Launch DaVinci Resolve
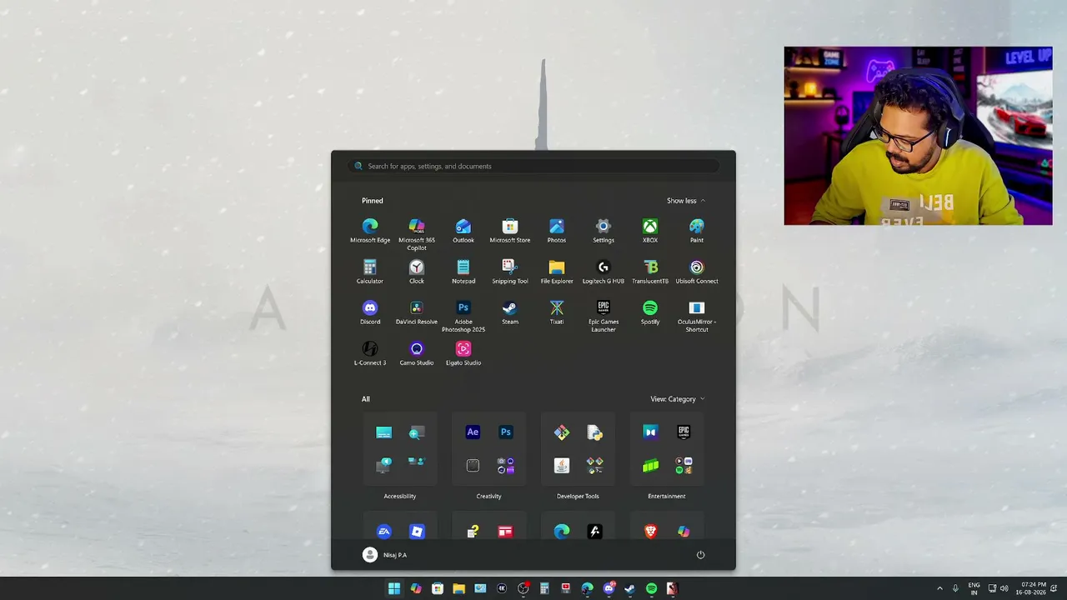The image size is (1067, 600). [x=417, y=312]
